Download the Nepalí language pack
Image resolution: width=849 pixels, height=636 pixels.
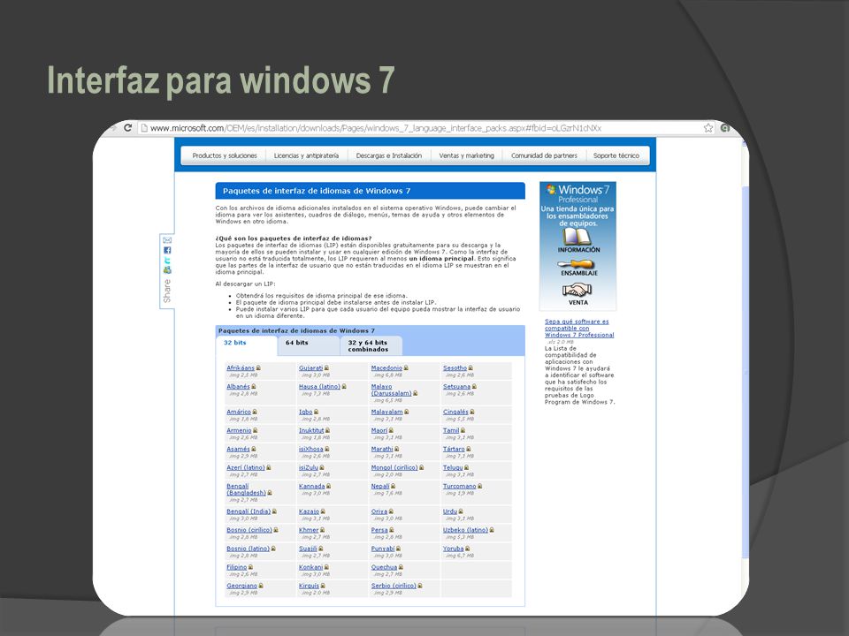380,486
